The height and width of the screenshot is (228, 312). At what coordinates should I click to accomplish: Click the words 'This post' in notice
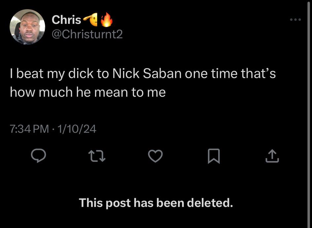pos(105,203)
